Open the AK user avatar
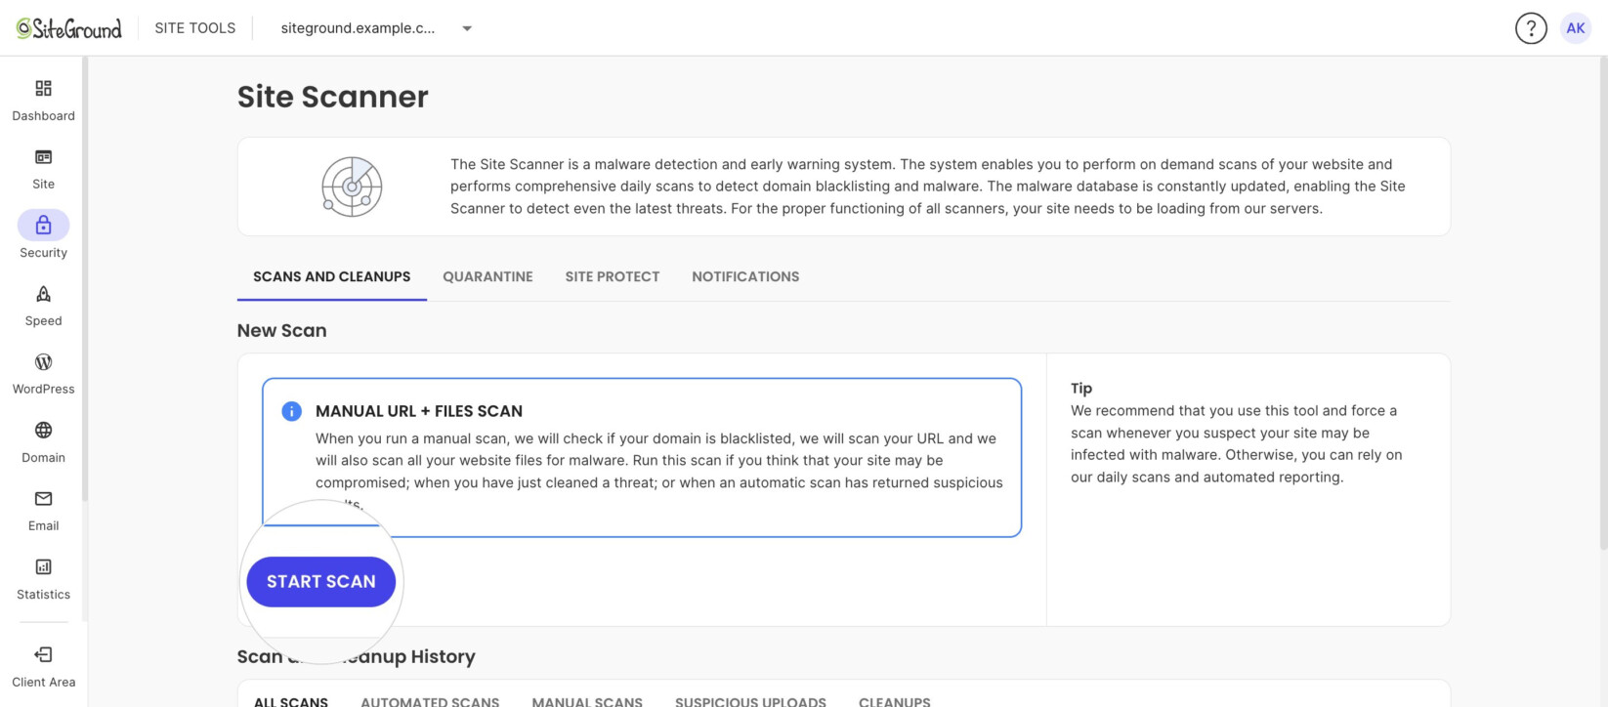Screen dimensions: 1608x707 (x=1576, y=28)
